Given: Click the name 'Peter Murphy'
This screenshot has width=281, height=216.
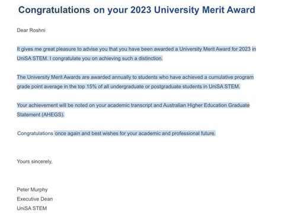Looking at the screenshot, I should tap(32, 189).
